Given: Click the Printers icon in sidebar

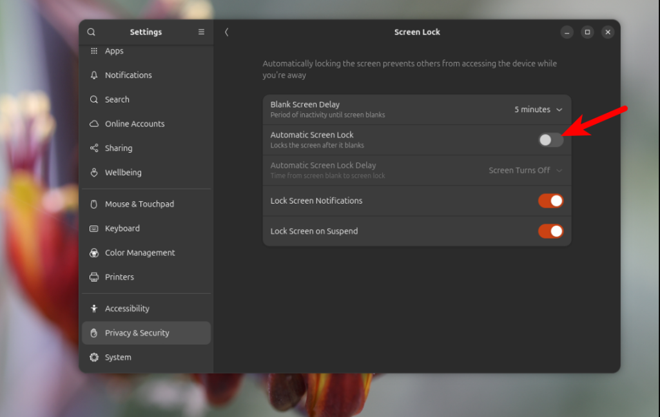Looking at the screenshot, I should [x=94, y=277].
